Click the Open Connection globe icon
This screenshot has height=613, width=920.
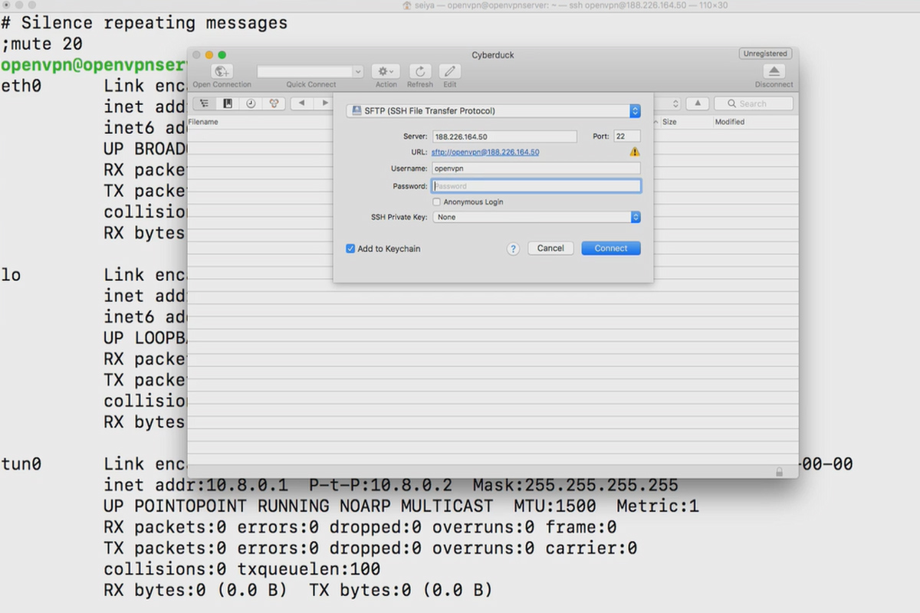point(222,71)
